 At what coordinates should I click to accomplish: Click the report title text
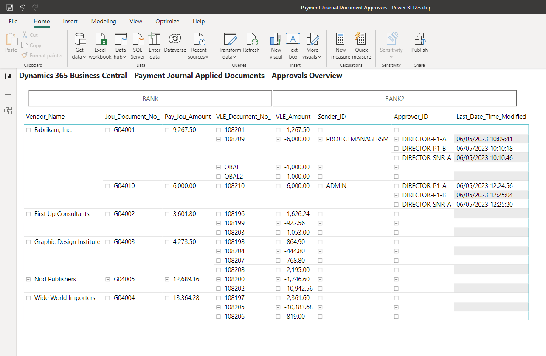pyautogui.click(x=180, y=76)
